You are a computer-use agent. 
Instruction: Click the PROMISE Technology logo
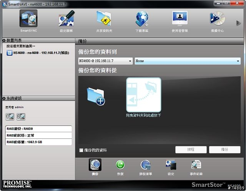[17, 184]
